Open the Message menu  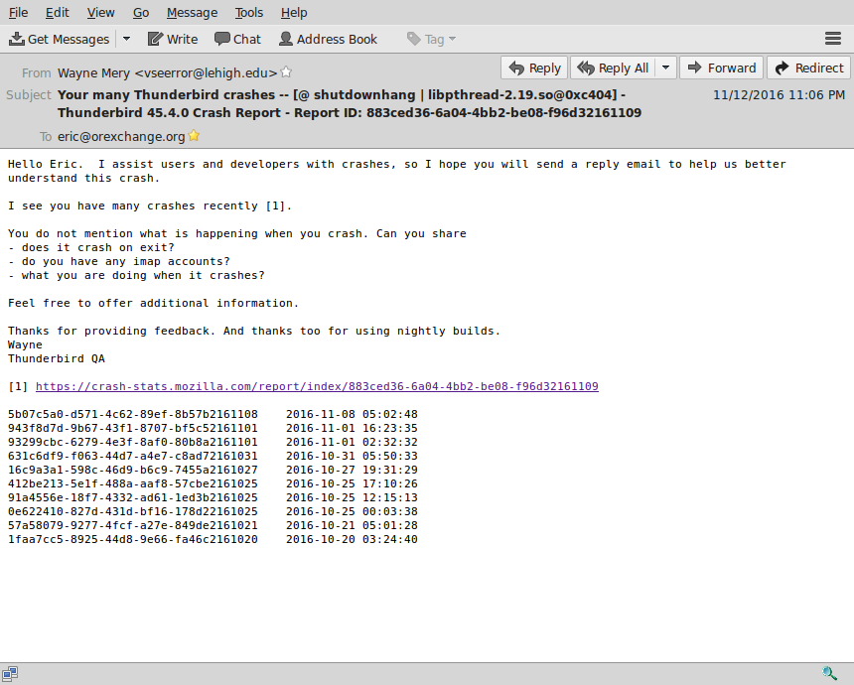192,13
